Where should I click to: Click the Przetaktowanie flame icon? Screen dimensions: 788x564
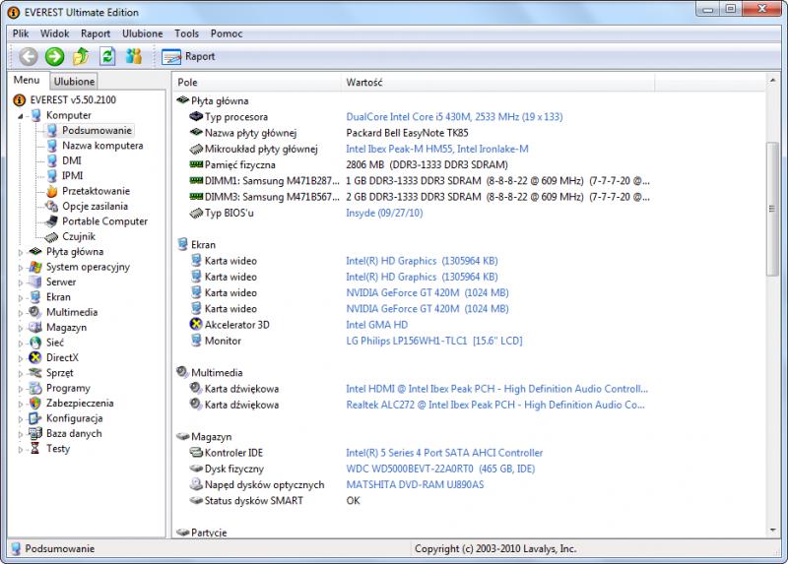pyautogui.click(x=52, y=191)
